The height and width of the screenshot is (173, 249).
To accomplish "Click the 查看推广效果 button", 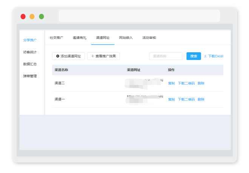I will click(x=103, y=56).
